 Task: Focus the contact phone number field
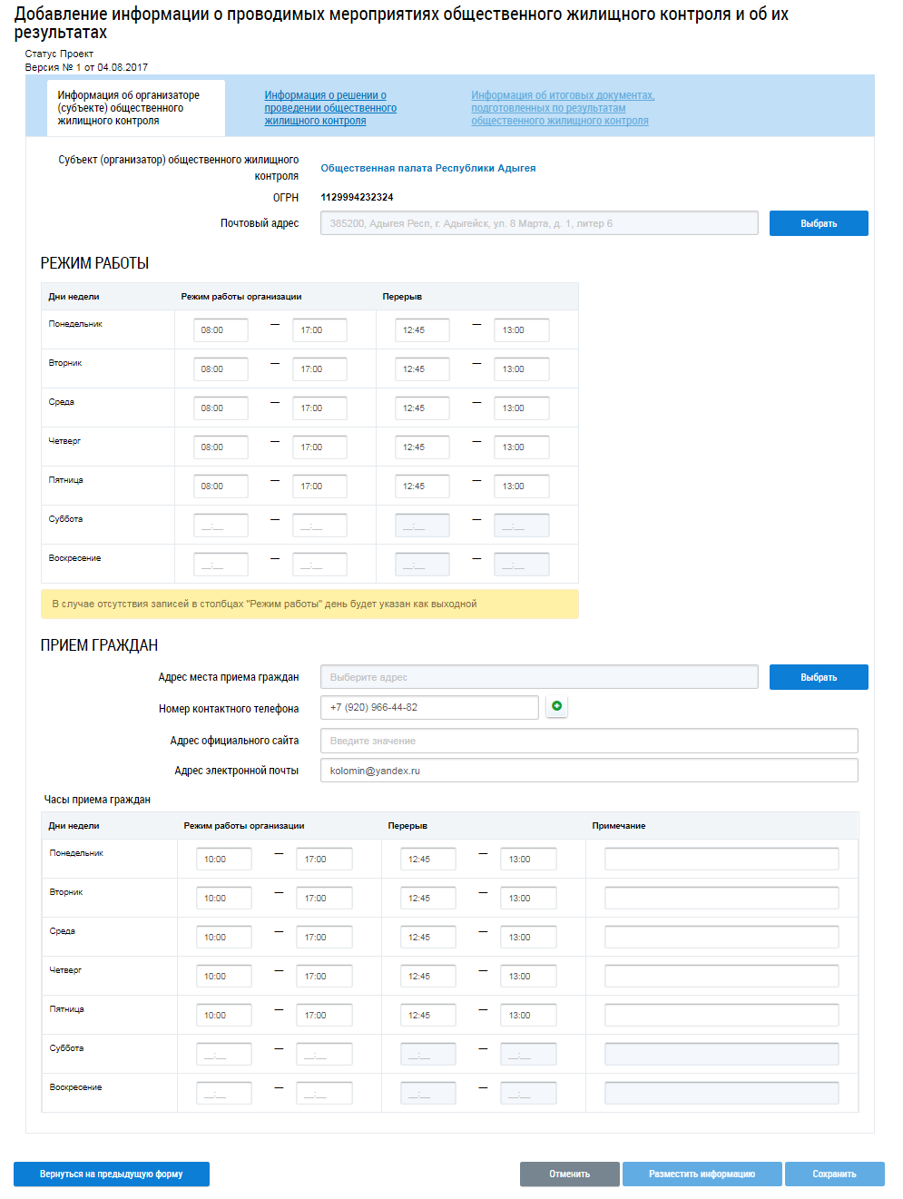click(428, 707)
